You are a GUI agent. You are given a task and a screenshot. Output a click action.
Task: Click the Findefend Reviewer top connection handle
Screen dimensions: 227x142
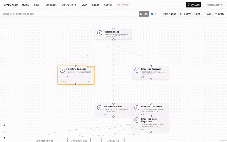[x=151, y=66]
